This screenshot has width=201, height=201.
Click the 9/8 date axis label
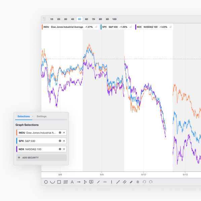60,174
